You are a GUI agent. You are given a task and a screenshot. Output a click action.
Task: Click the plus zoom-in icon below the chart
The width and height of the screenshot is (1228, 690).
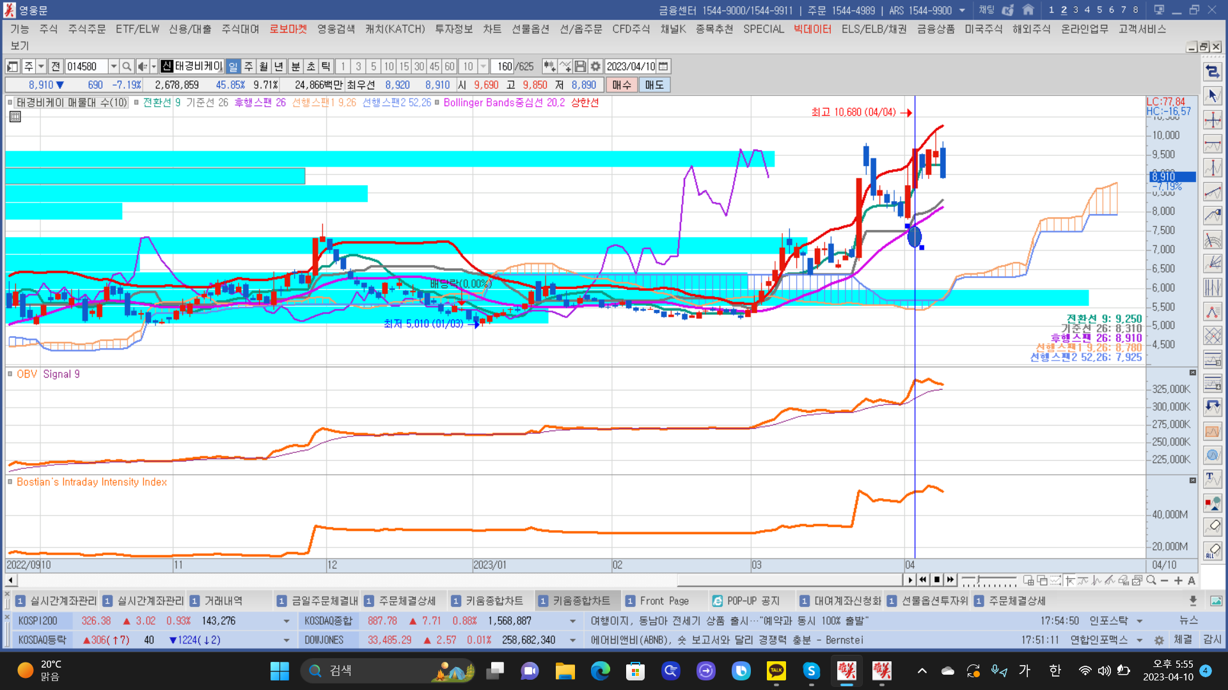pos(1178,580)
